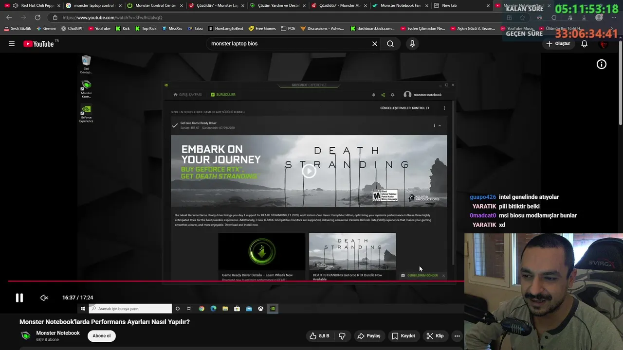The width and height of the screenshot is (623, 350).
Task: Close the New tab tab
Action: pyautogui.click(x=488, y=5)
